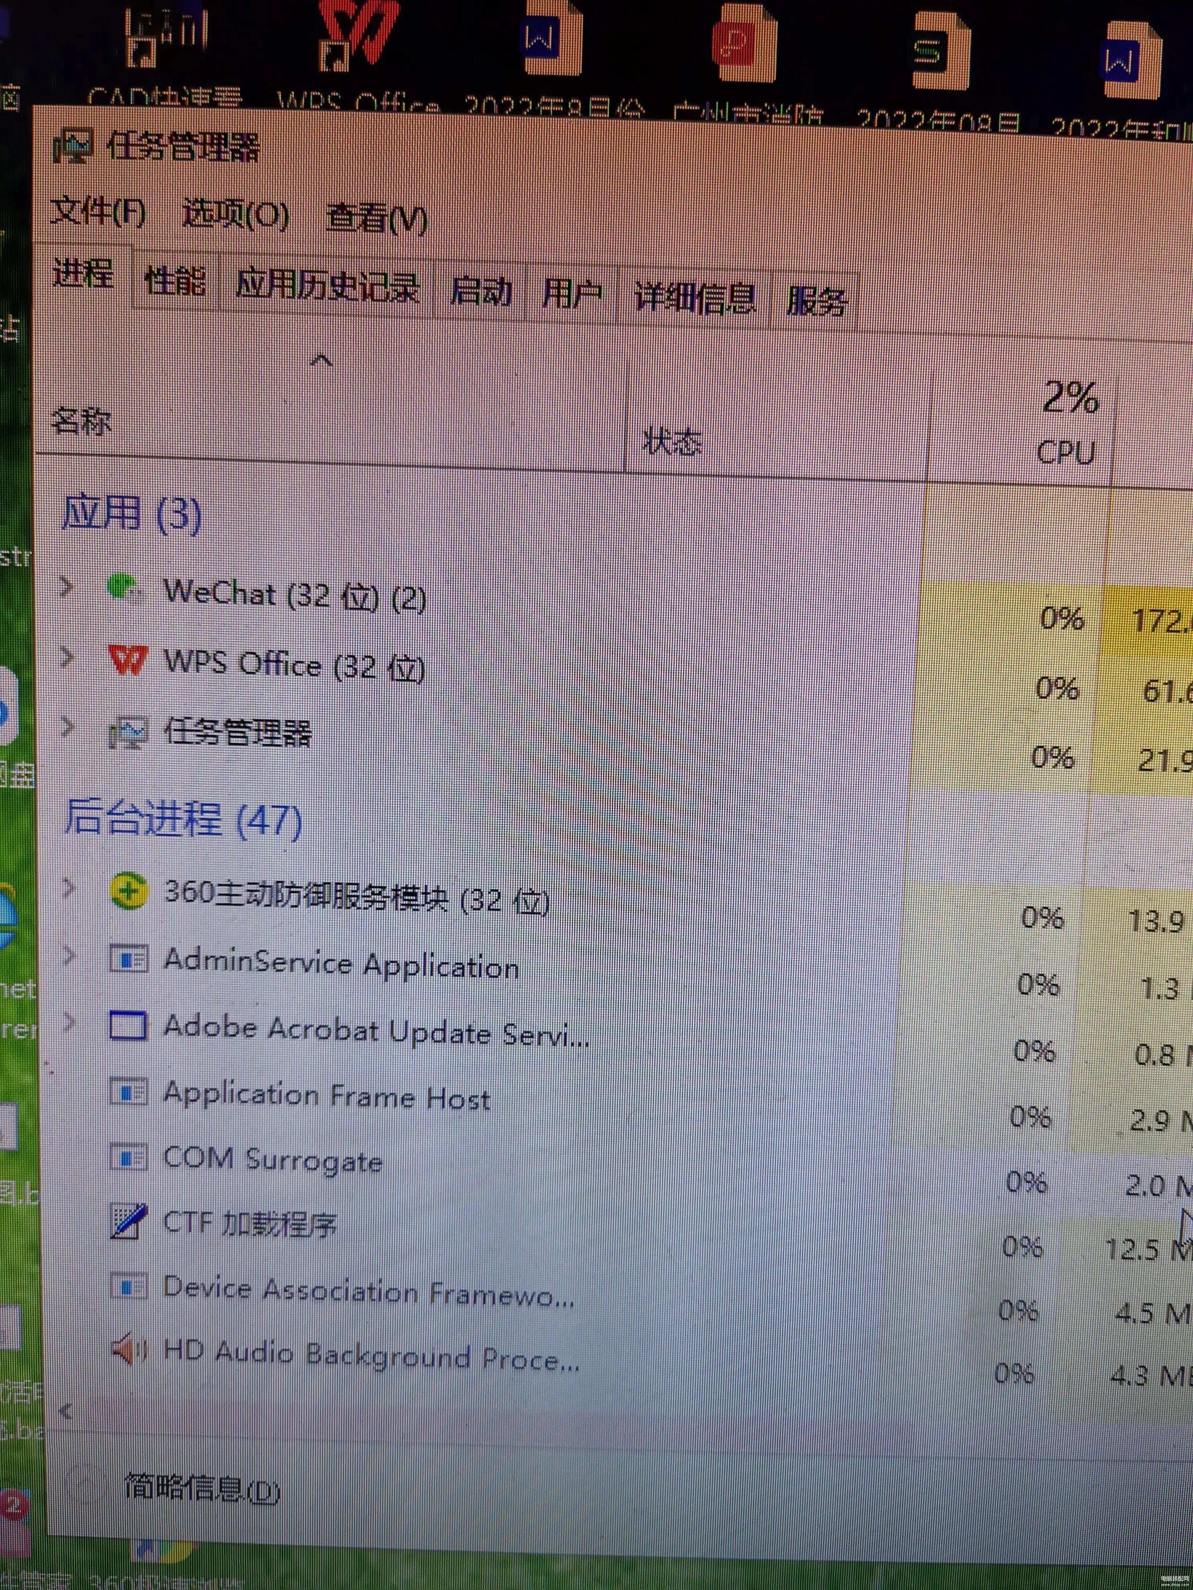Expand the 任务管理器 app entry

(68, 727)
